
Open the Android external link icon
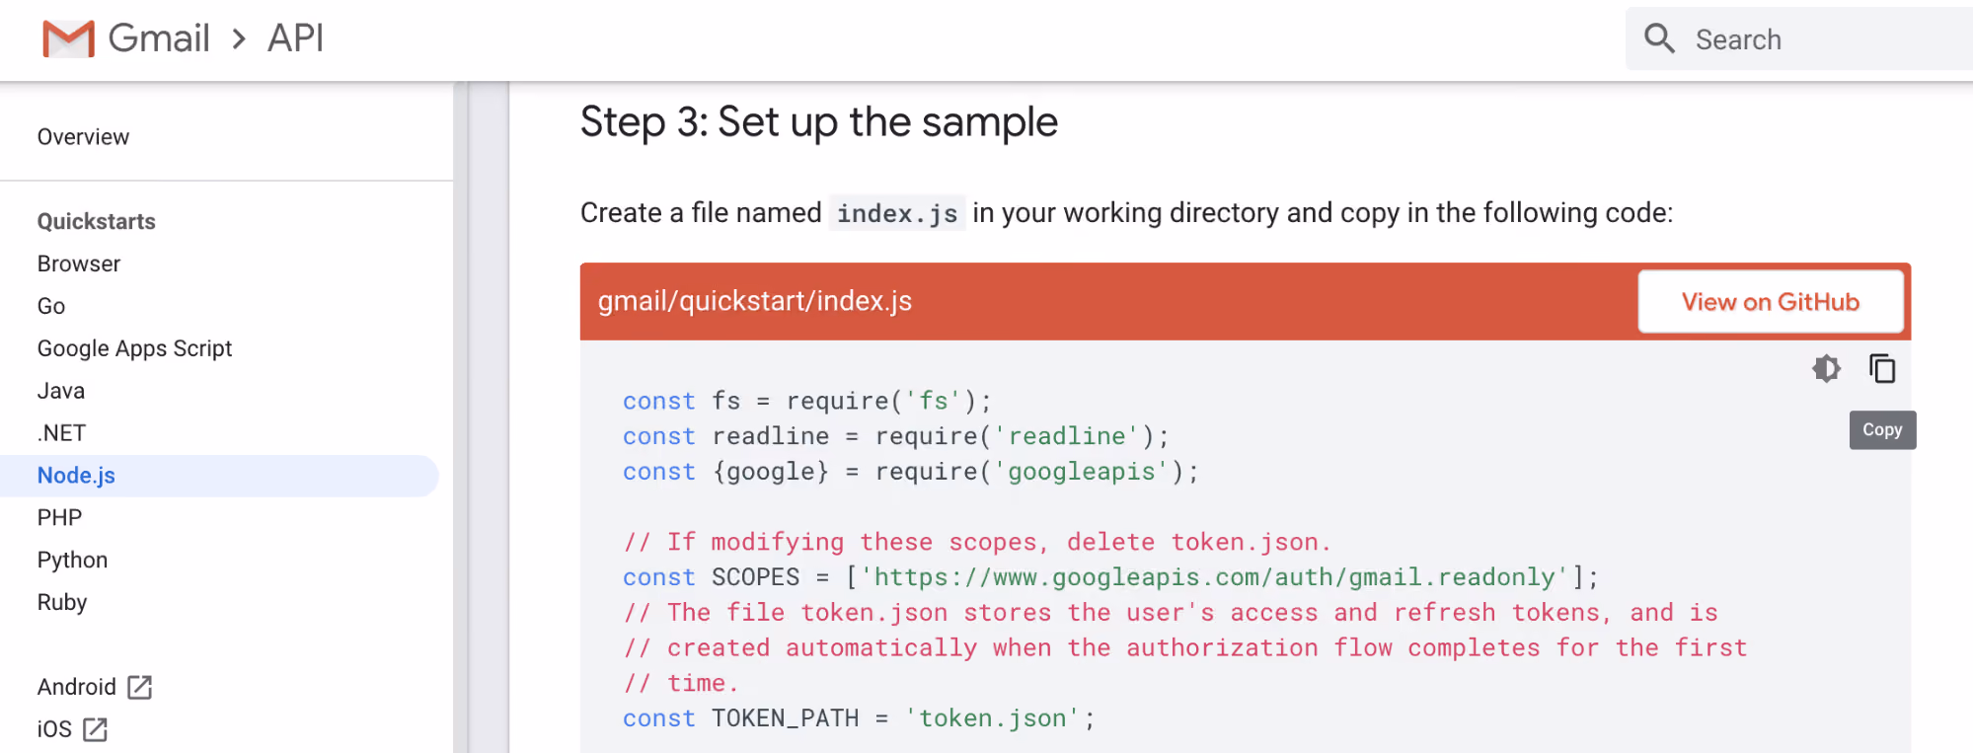(x=140, y=687)
